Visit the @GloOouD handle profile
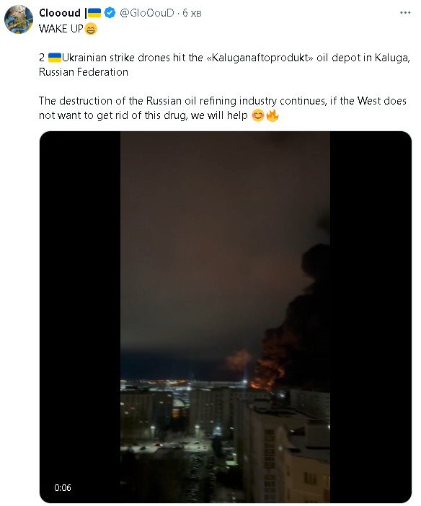The height and width of the screenshot is (506, 421). tap(146, 13)
